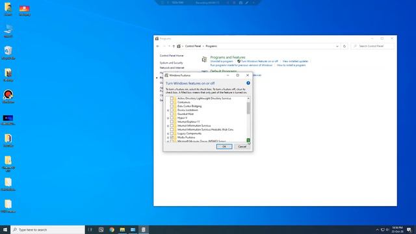Click the Programs and Features category icon
This screenshot has height=234, width=416.
[x=204, y=60]
